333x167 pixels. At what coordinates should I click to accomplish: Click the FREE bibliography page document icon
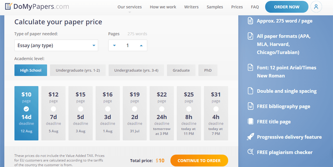[250, 106]
